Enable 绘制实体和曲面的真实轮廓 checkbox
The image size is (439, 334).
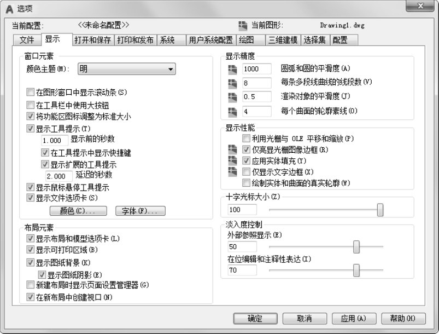click(x=246, y=183)
